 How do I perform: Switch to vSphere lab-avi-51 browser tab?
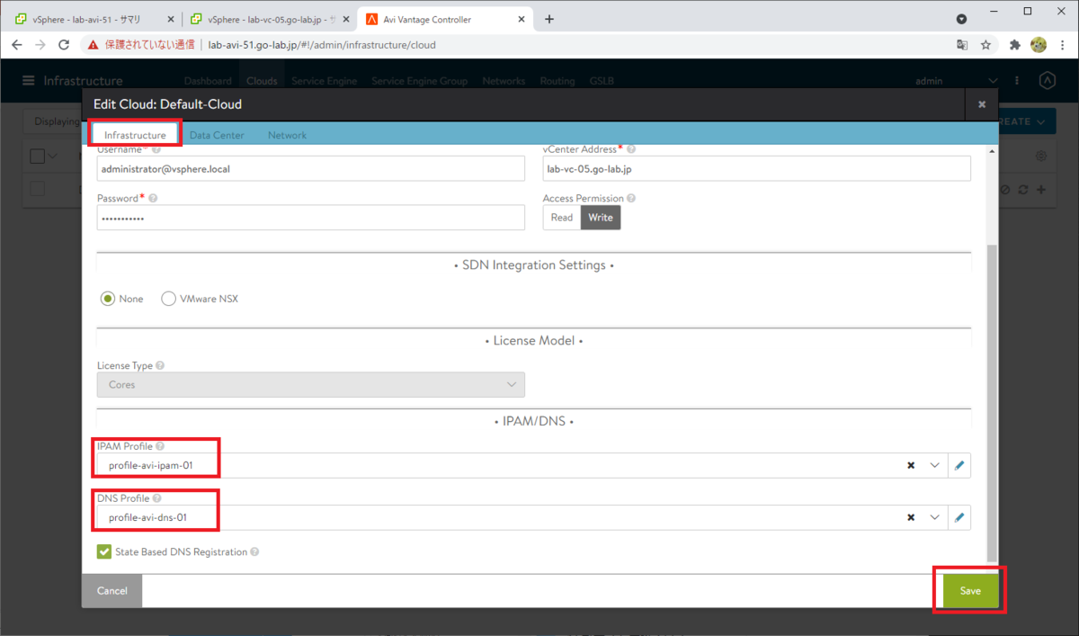pos(92,19)
